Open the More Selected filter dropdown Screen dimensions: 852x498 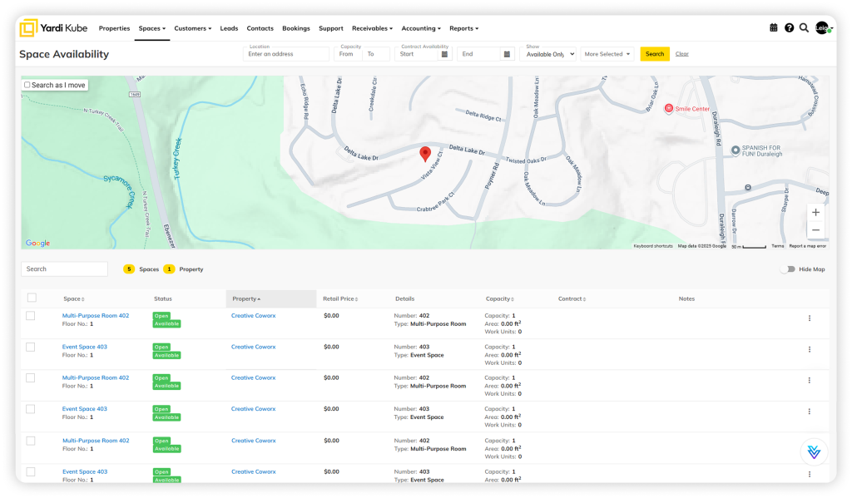pos(607,54)
